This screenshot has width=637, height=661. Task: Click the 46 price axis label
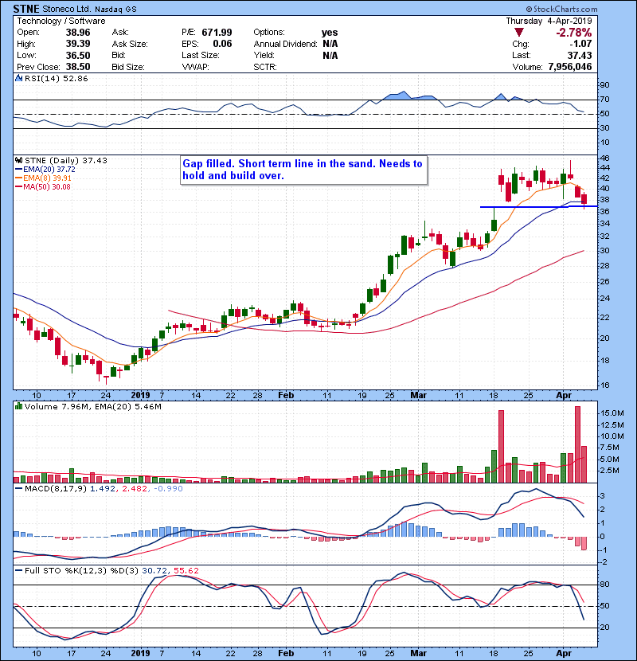point(604,158)
